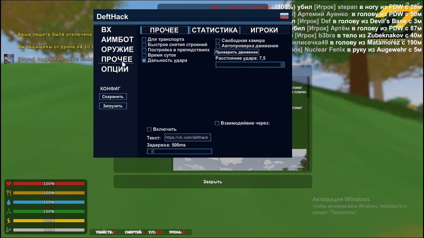
Task: Open the ВХ section in sidebar
Action: [106, 30]
